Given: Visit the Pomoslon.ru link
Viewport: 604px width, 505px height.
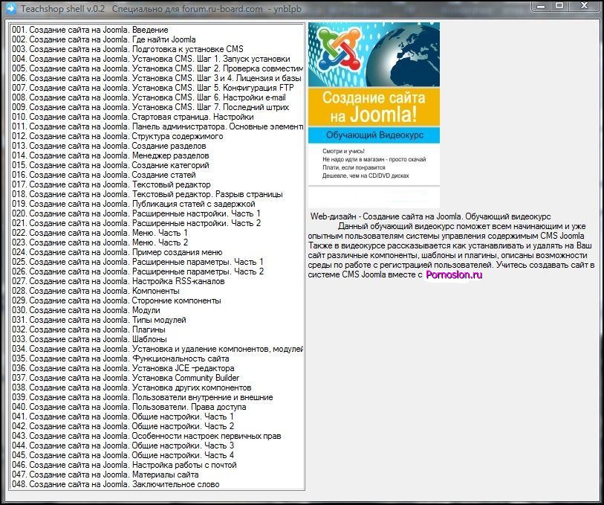Looking at the screenshot, I should [x=454, y=275].
